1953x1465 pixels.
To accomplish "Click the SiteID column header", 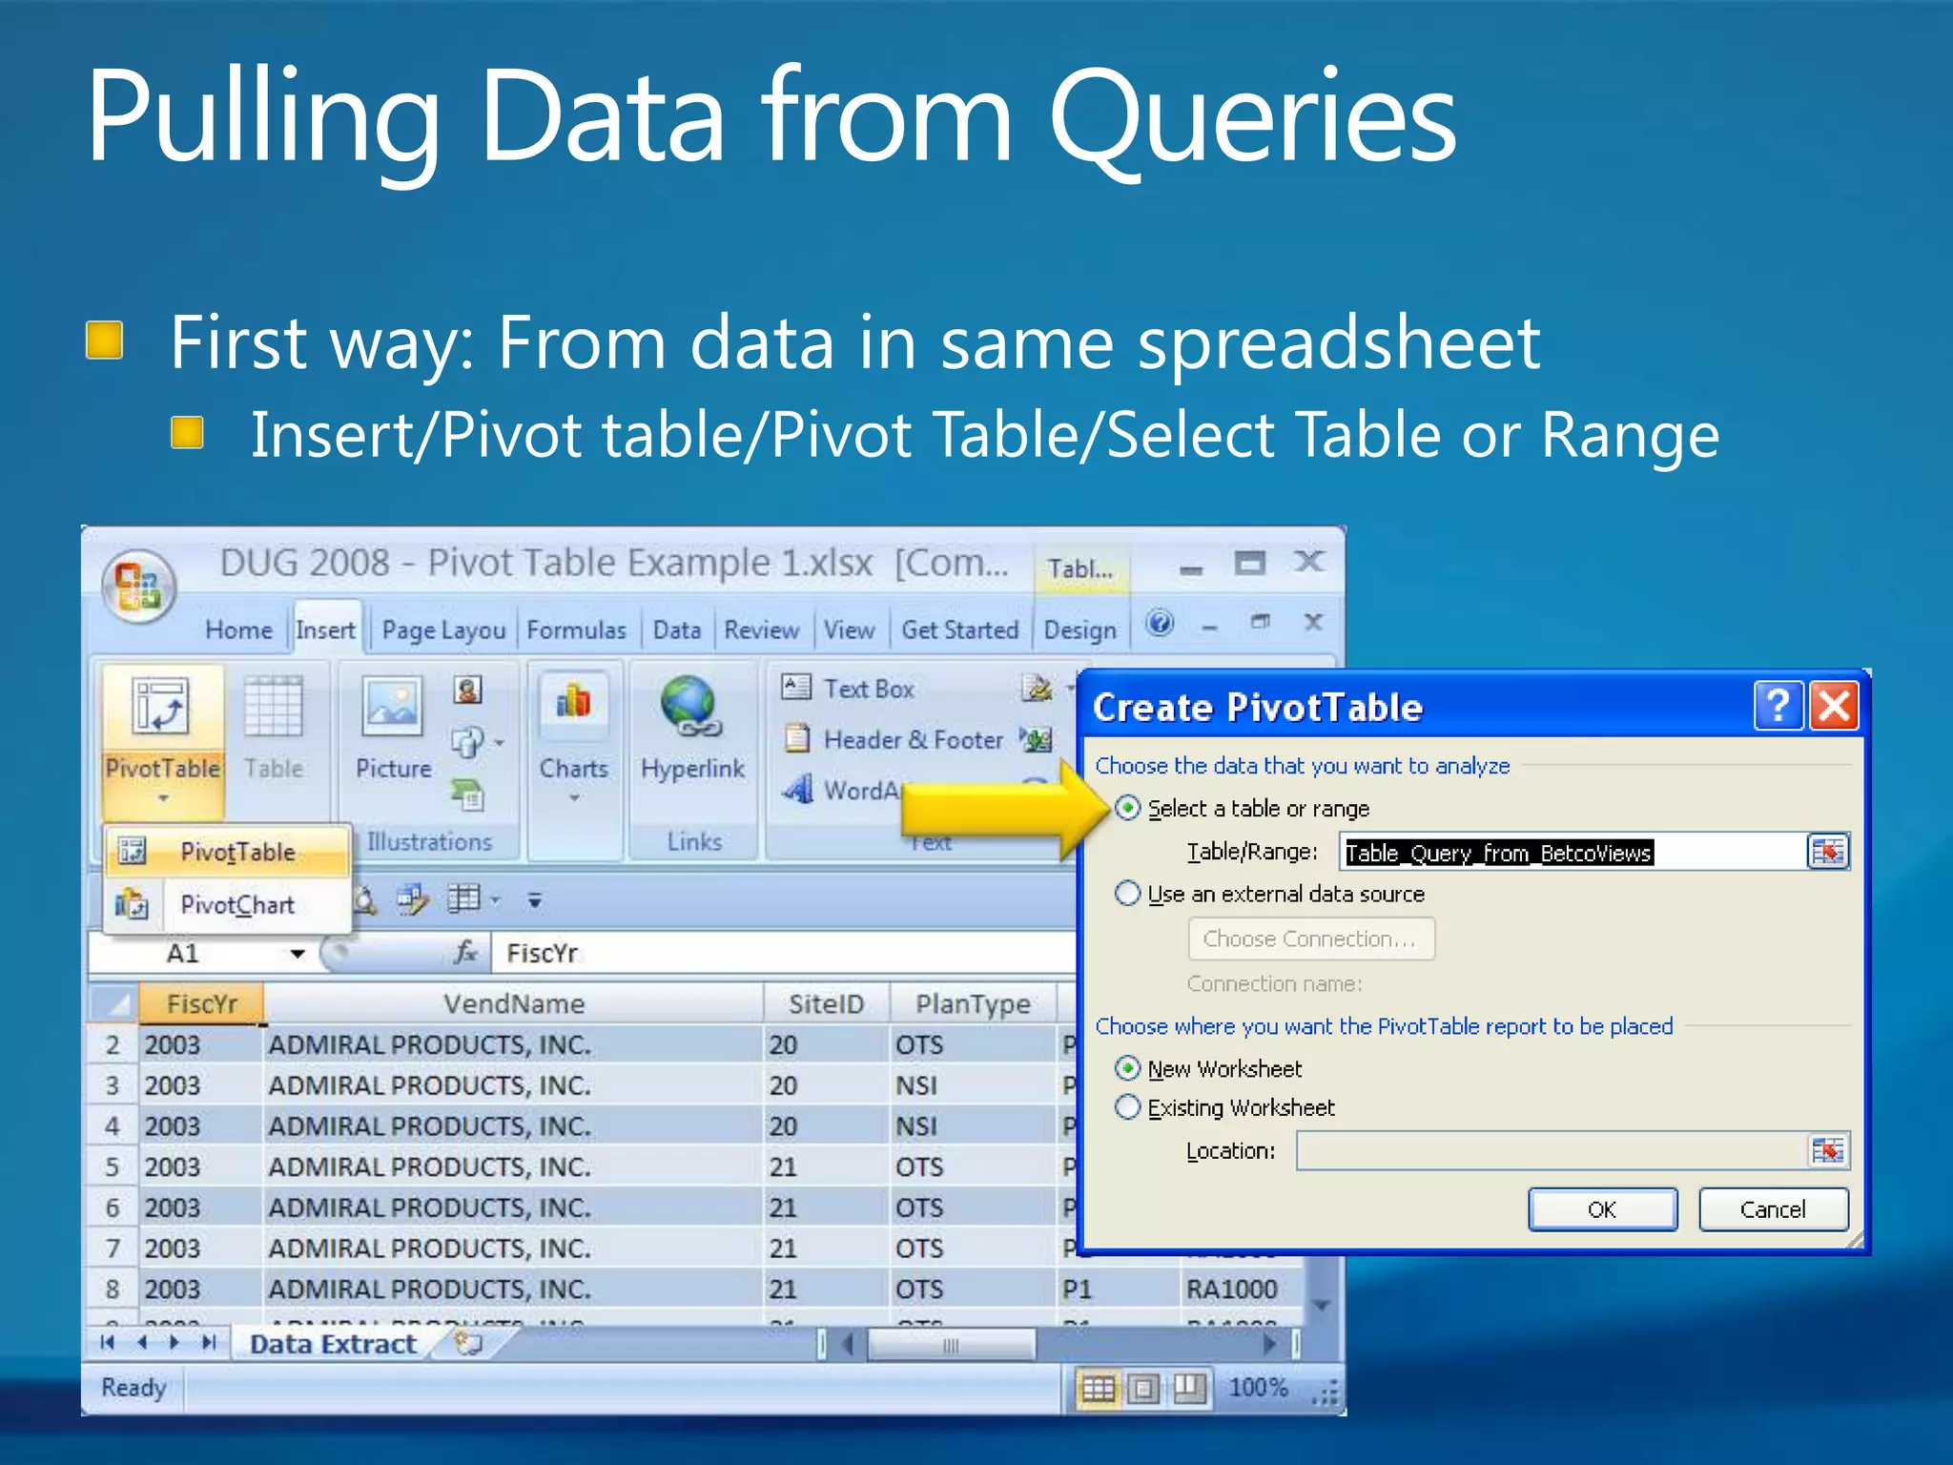I will (x=826, y=1004).
